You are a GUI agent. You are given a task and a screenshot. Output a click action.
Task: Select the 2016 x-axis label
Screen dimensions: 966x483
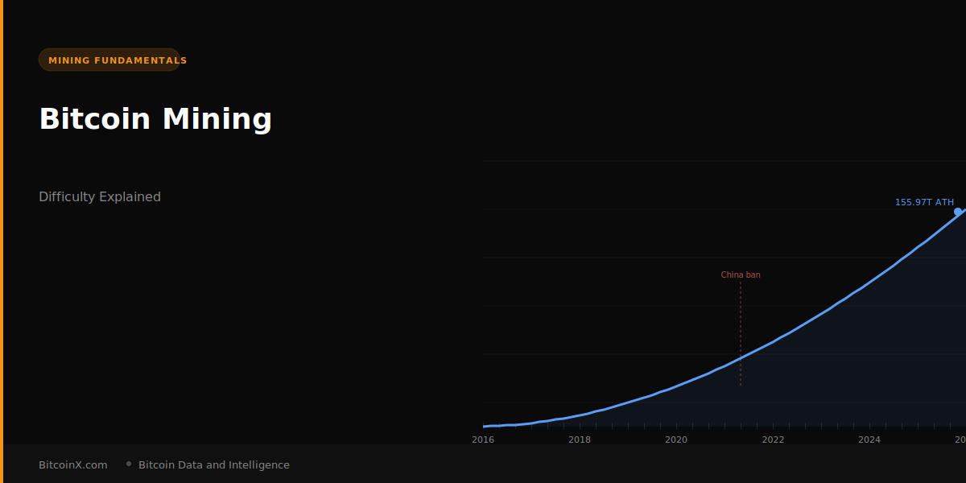pos(483,440)
